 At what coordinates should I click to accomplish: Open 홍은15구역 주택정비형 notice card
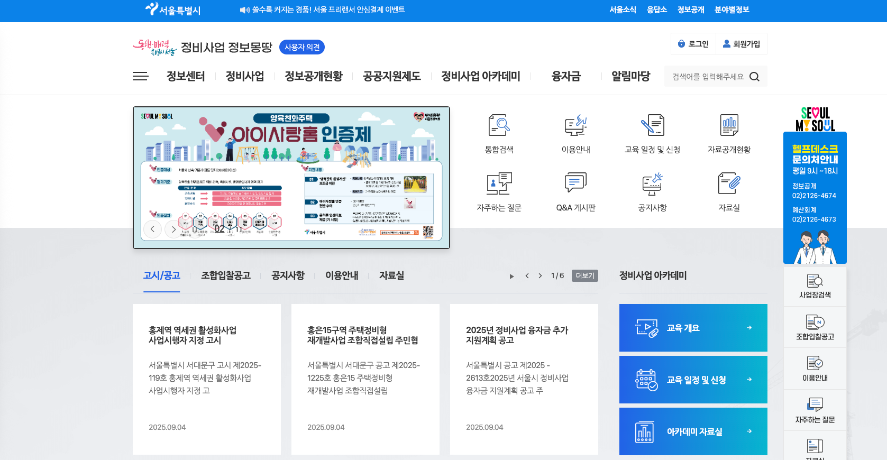(x=365, y=379)
